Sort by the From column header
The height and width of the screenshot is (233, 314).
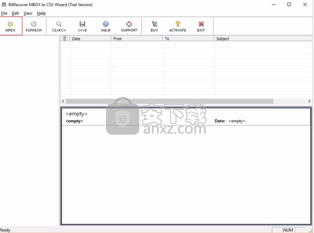point(137,38)
